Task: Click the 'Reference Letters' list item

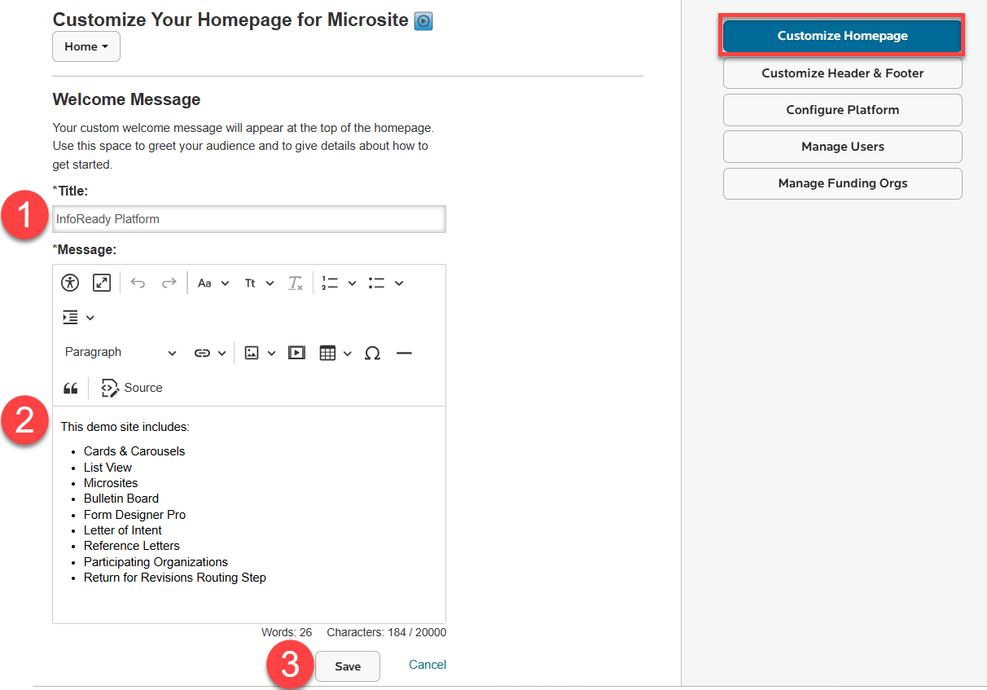Action: [132, 546]
